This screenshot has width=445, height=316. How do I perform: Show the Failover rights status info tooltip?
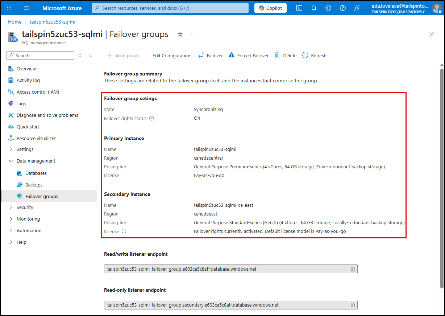coord(151,118)
